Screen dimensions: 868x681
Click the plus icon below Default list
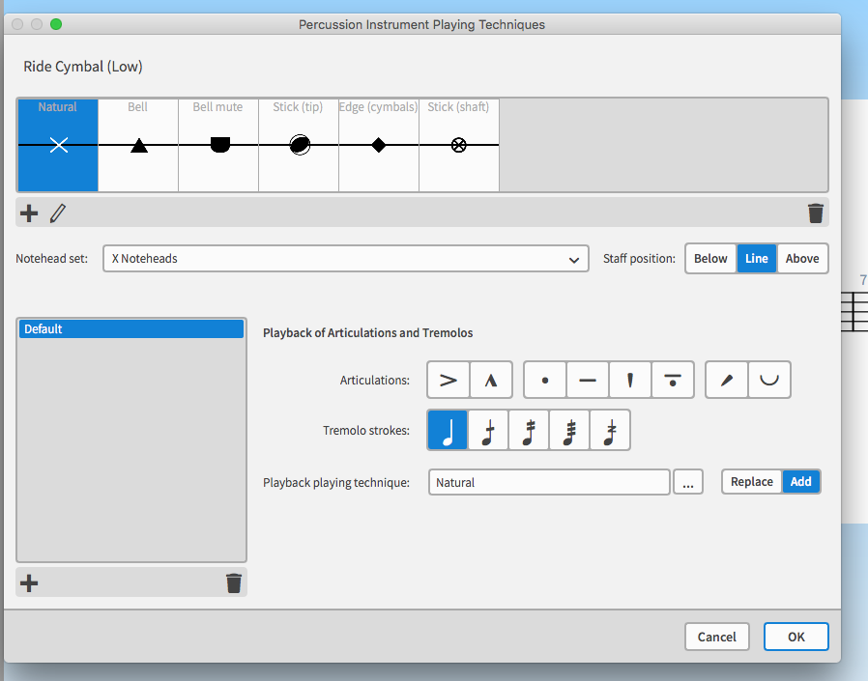pos(28,582)
